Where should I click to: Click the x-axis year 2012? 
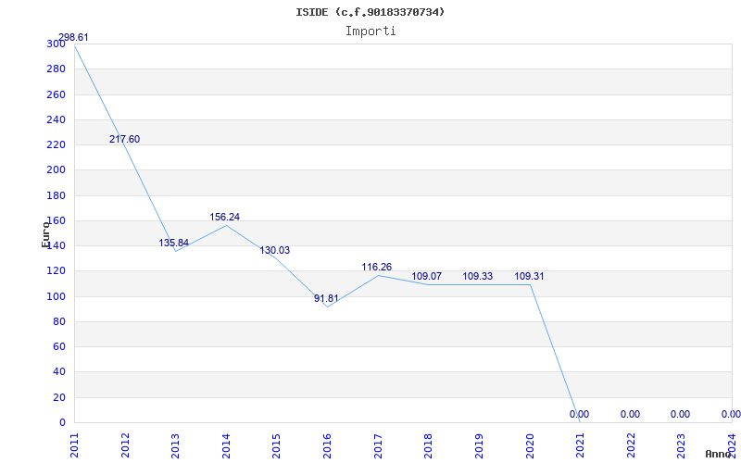click(125, 446)
